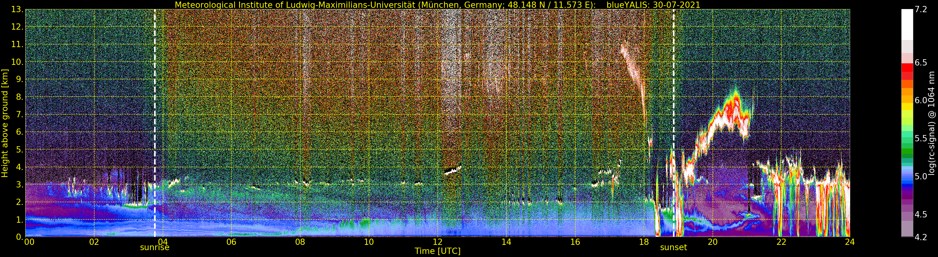Click the '06' time axis tick label
This screenshot has width=938, height=257.
coord(231,242)
